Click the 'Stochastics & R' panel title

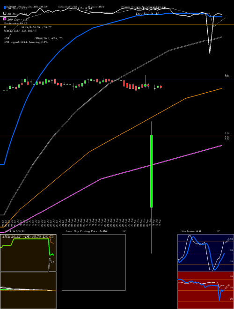pos(191,231)
